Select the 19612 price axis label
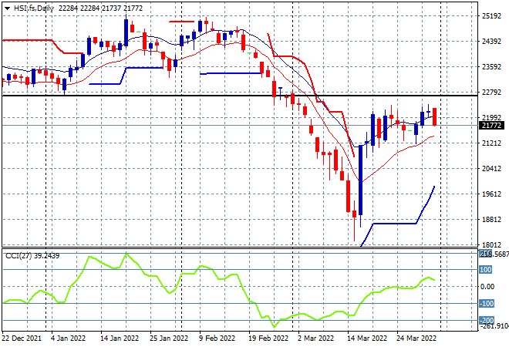Viewport: 509px width, 347px height. point(491,194)
